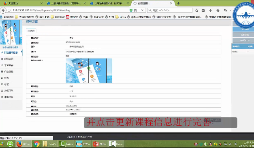Open 学习内容 in the left sidebar
This screenshot has width=254, height=148.
click(x=9, y=65)
